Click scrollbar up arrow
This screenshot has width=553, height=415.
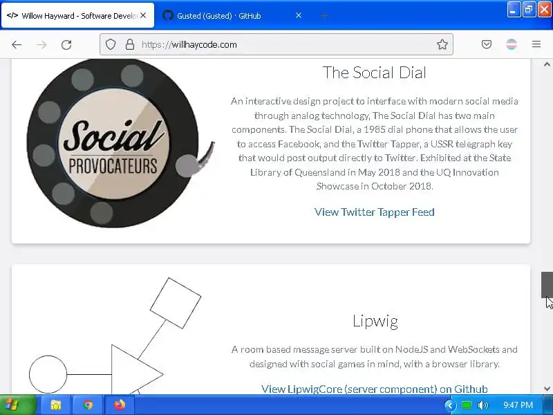tap(547, 64)
